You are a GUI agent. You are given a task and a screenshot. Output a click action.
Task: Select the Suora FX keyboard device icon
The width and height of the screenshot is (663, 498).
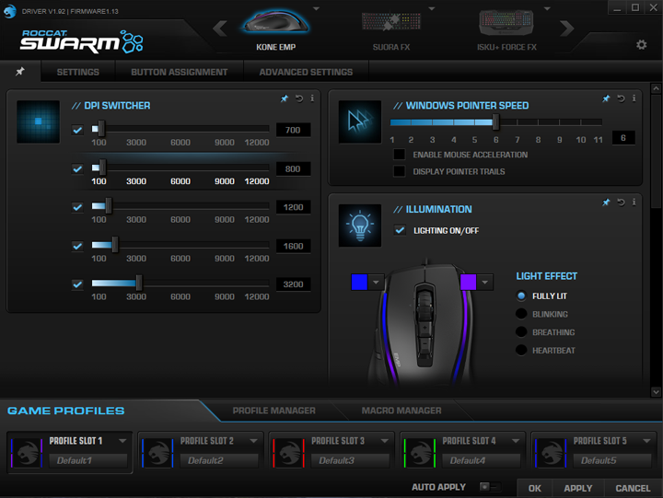pyautogui.click(x=391, y=25)
